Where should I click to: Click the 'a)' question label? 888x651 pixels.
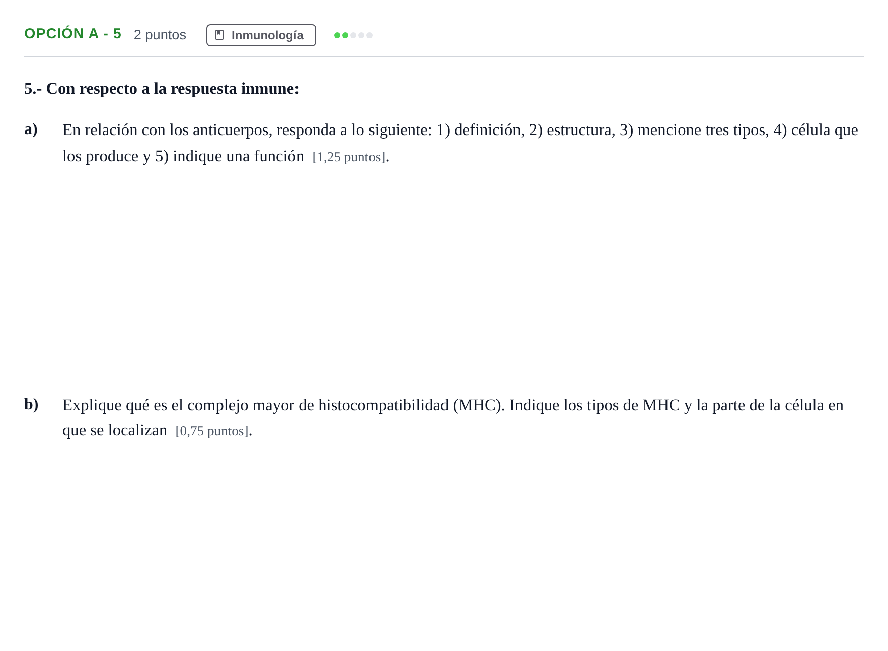pyautogui.click(x=31, y=129)
